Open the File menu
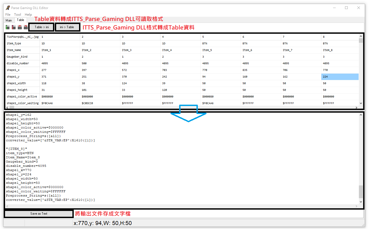369x229 pixels. coord(8,15)
